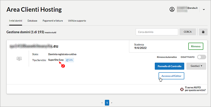The width and height of the screenshot is (211, 107).
Task: Click the lifebuoy help icon
Action: [182, 89]
